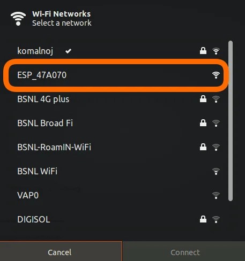Click the network list vertical scrollbar
245x261 pixels.
(x=231, y=121)
